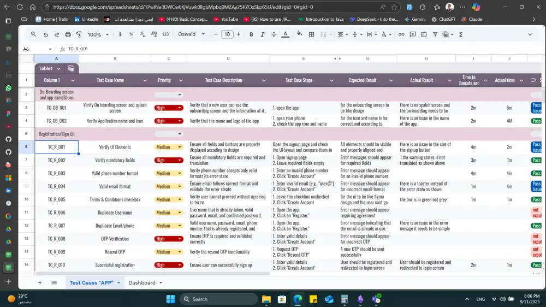The width and height of the screenshot is (546, 307).
Task: Edit the font size field
Action: click(x=227, y=34)
